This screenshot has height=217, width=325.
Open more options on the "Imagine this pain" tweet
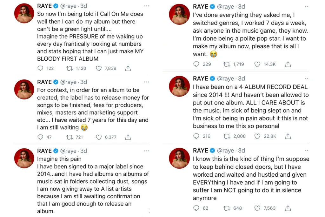[x=147, y=151]
